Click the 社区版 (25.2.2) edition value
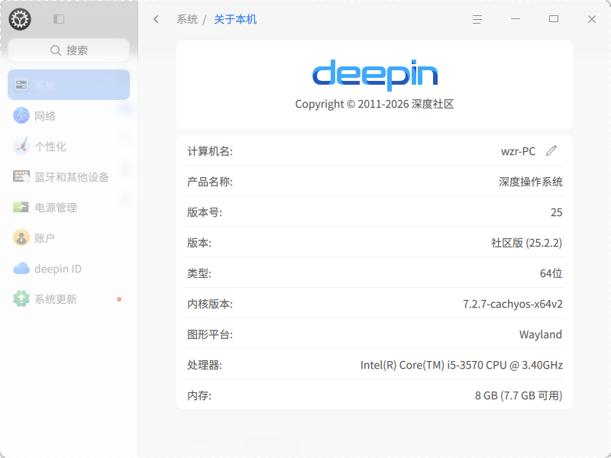Viewport: 611px width, 458px height. [x=526, y=243]
